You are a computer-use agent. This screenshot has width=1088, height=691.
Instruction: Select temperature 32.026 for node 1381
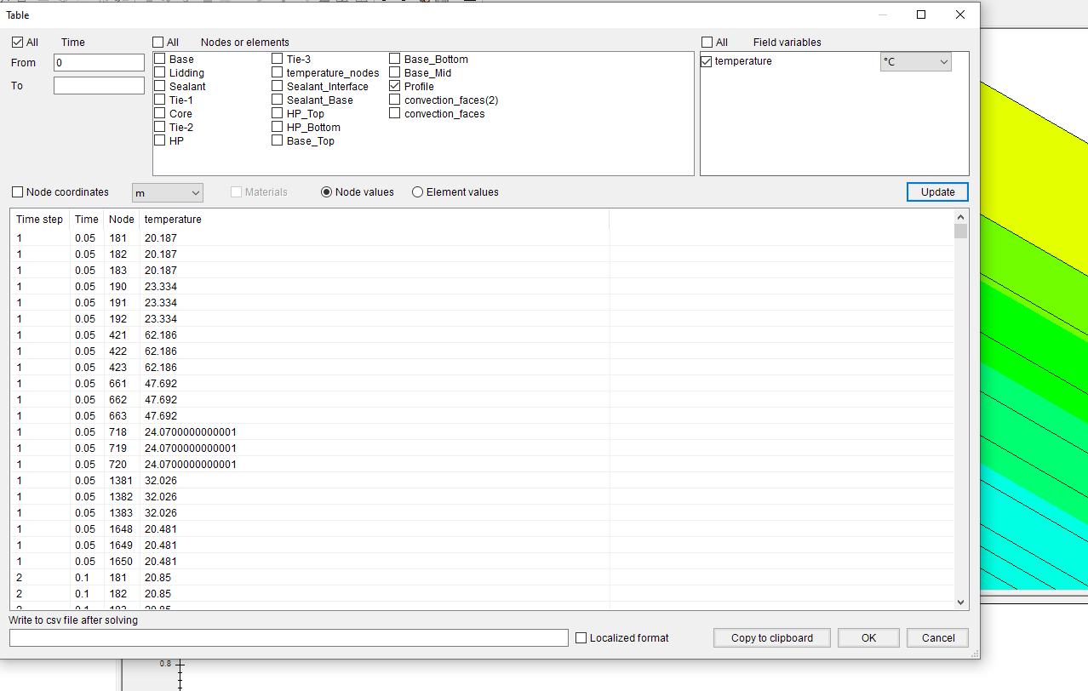click(x=161, y=481)
